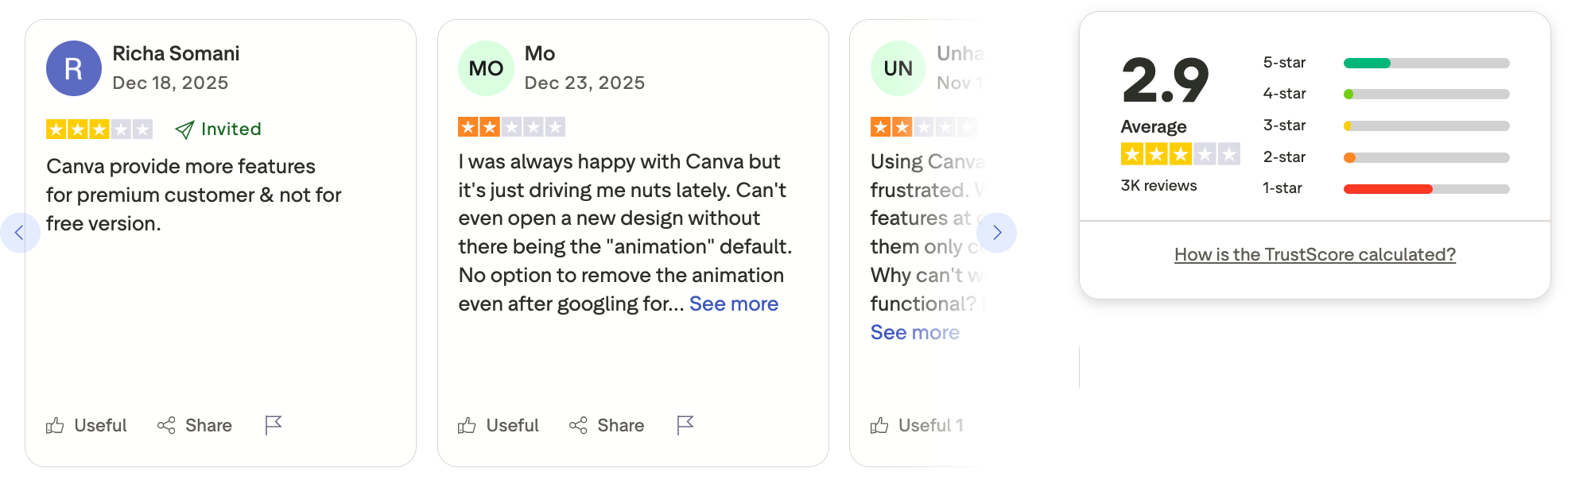Expand Mo's review with See more

point(734,303)
